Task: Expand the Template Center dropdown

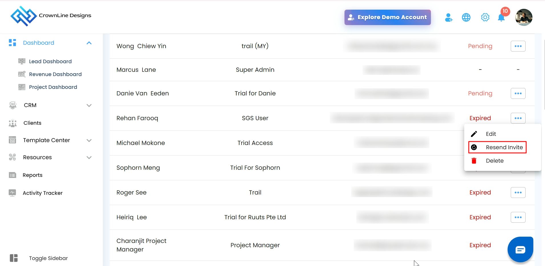Action: click(x=89, y=140)
